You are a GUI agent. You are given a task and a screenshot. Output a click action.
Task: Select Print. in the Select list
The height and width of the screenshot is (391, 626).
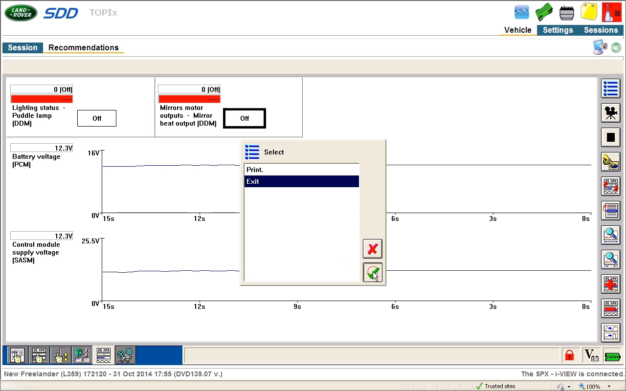pos(302,170)
